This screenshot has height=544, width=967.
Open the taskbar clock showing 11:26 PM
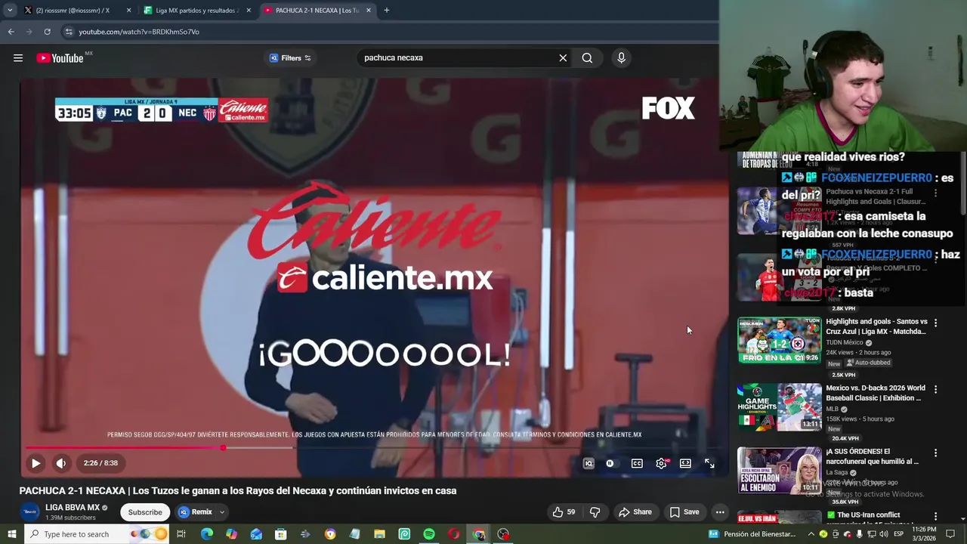(x=924, y=534)
